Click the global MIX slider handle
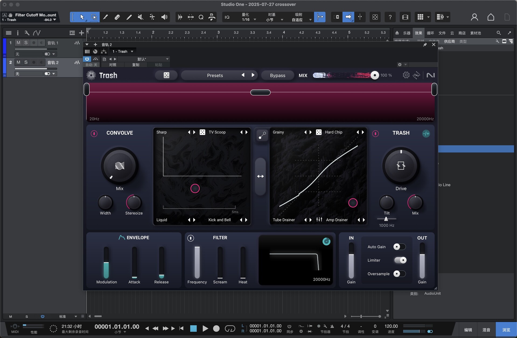Viewport: 517px width, 338px height. tap(375, 75)
